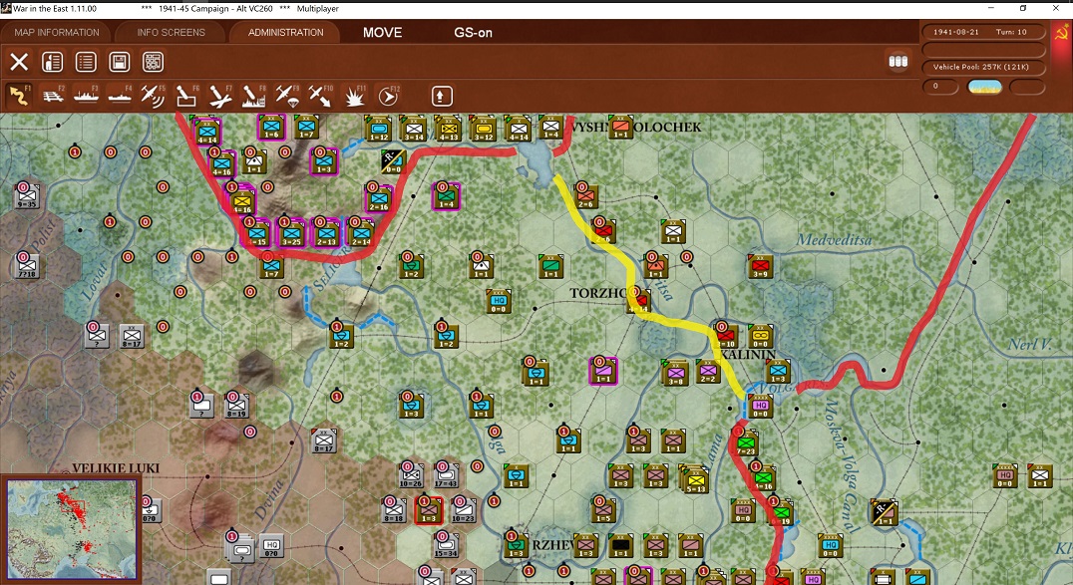This screenshot has width=1073, height=585.
Task: Click the blue-yellow weather indicator pill
Action: coord(984,87)
